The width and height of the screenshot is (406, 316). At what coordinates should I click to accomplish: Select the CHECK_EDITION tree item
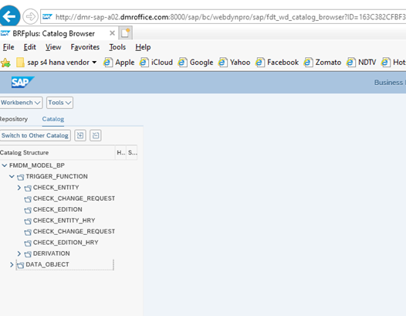point(57,209)
